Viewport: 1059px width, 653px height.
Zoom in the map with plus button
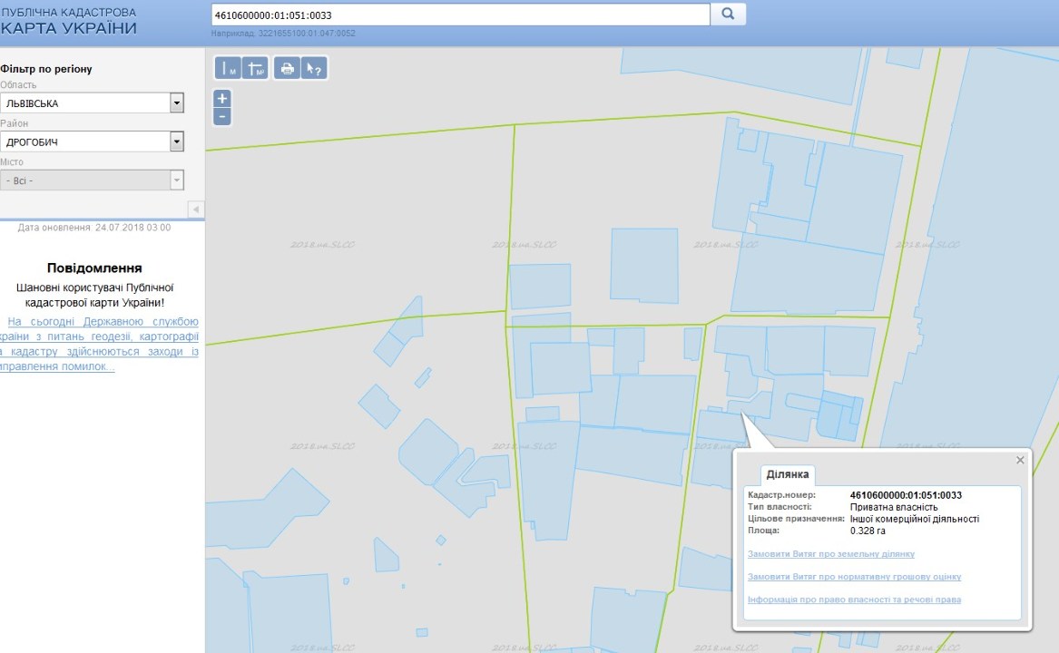coord(222,98)
